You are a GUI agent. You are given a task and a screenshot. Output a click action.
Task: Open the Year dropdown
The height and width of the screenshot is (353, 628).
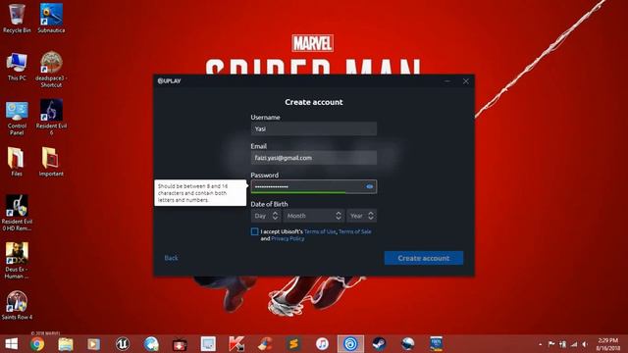pyautogui.click(x=362, y=216)
